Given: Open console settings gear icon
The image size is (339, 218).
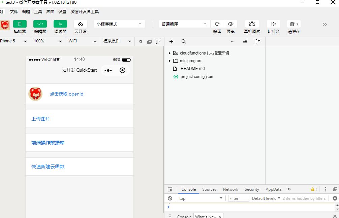Looking at the screenshot, I should 335,198.
